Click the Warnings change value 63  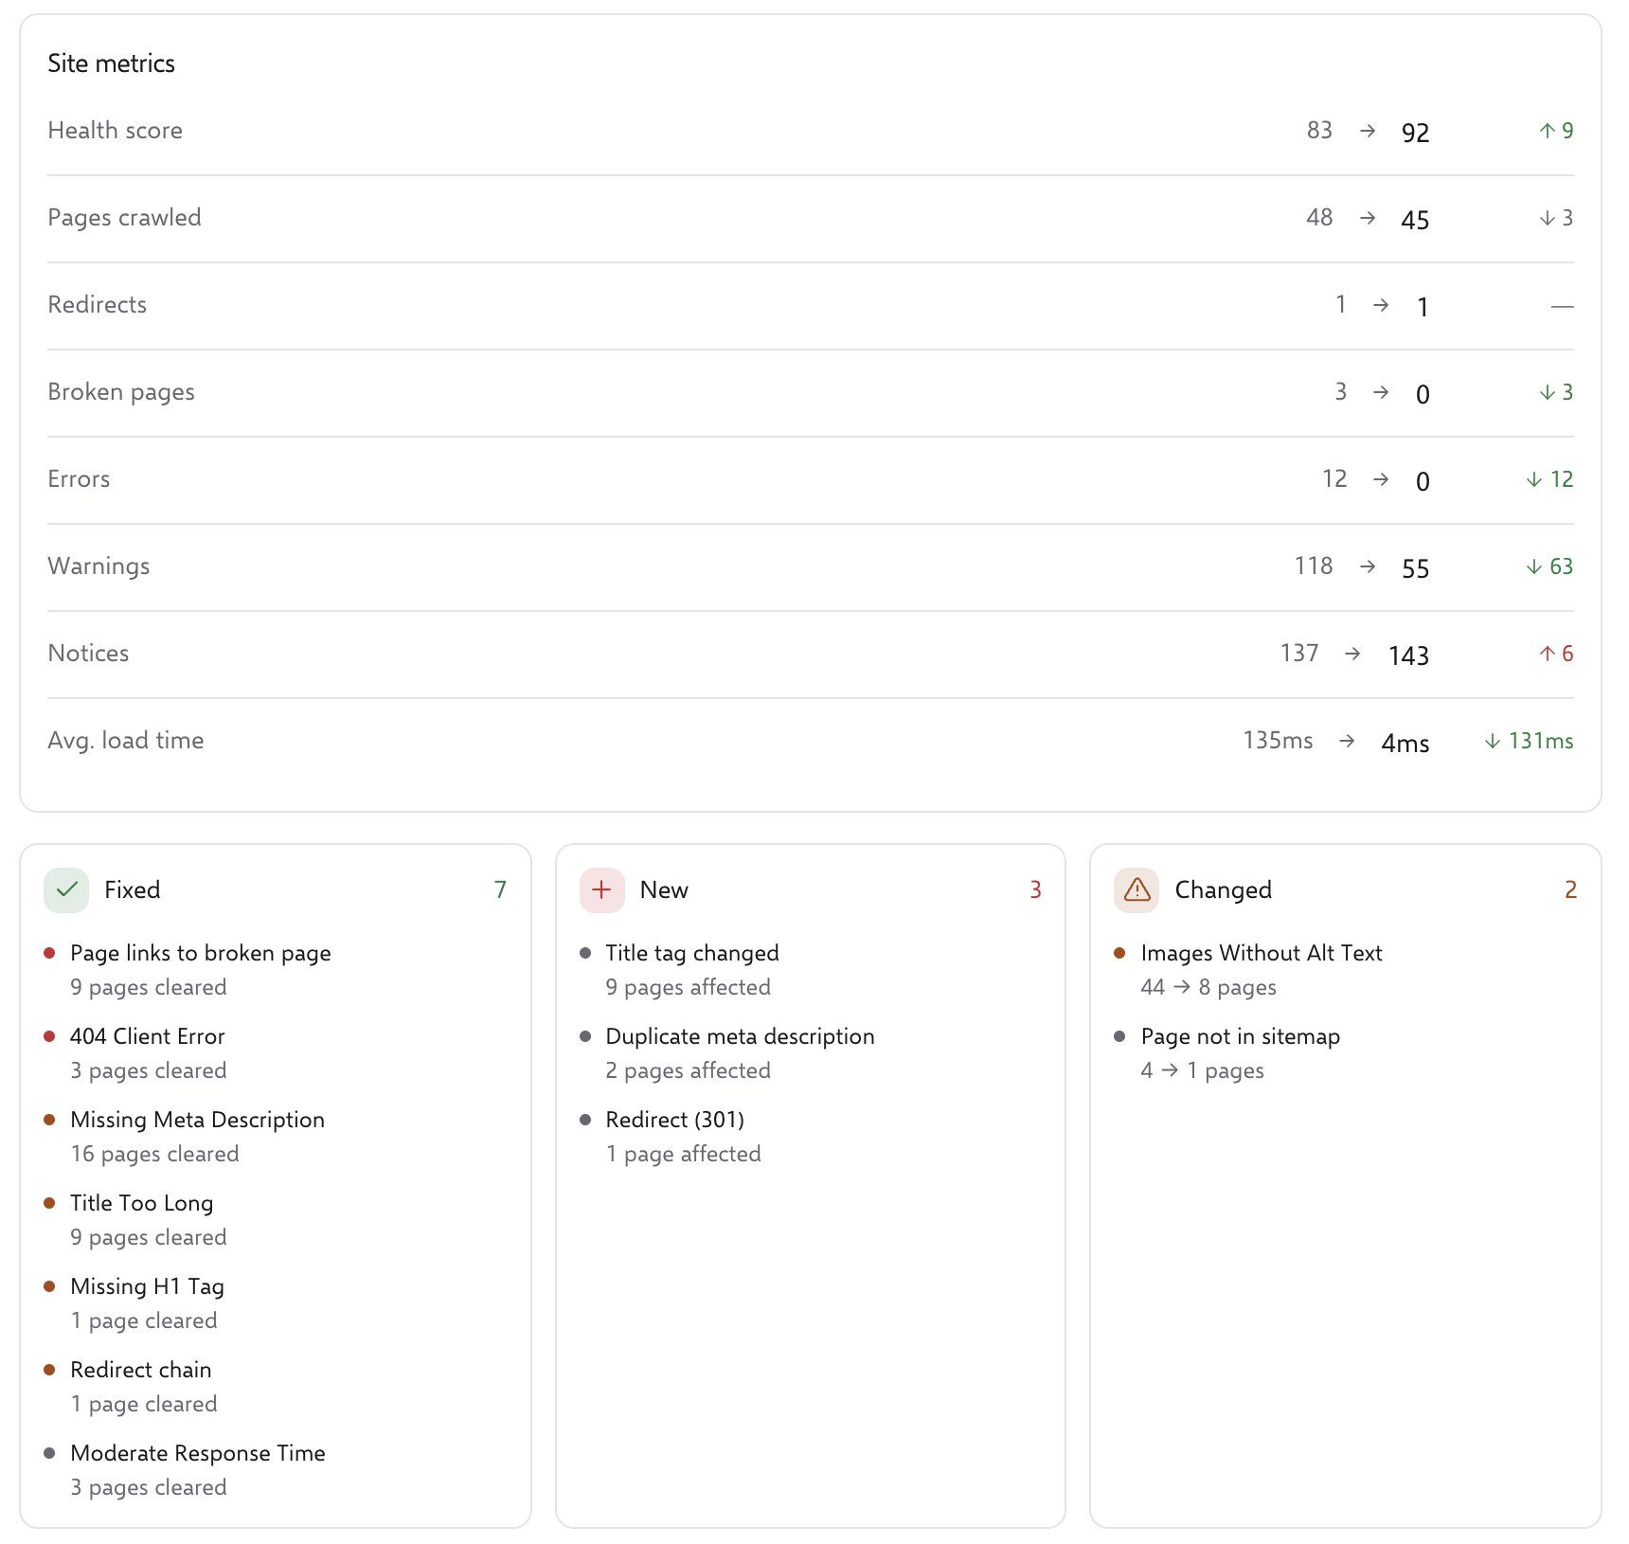[1549, 566]
